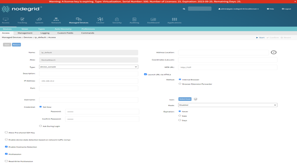
Task: Open the System settings icon
Action: pos(39,20)
